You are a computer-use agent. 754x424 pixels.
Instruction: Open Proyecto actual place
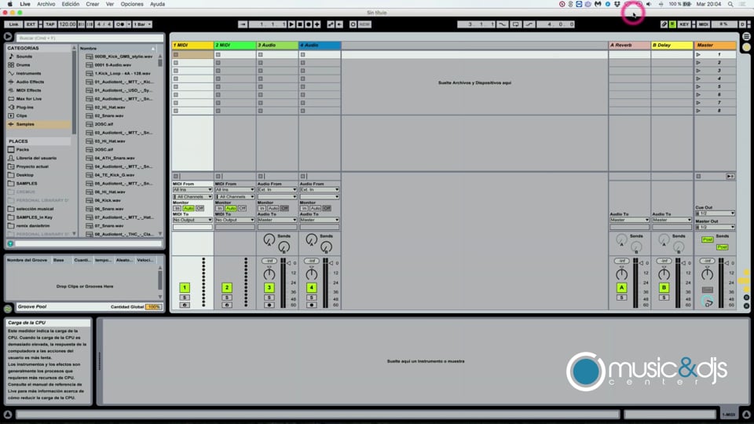tap(32, 166)
